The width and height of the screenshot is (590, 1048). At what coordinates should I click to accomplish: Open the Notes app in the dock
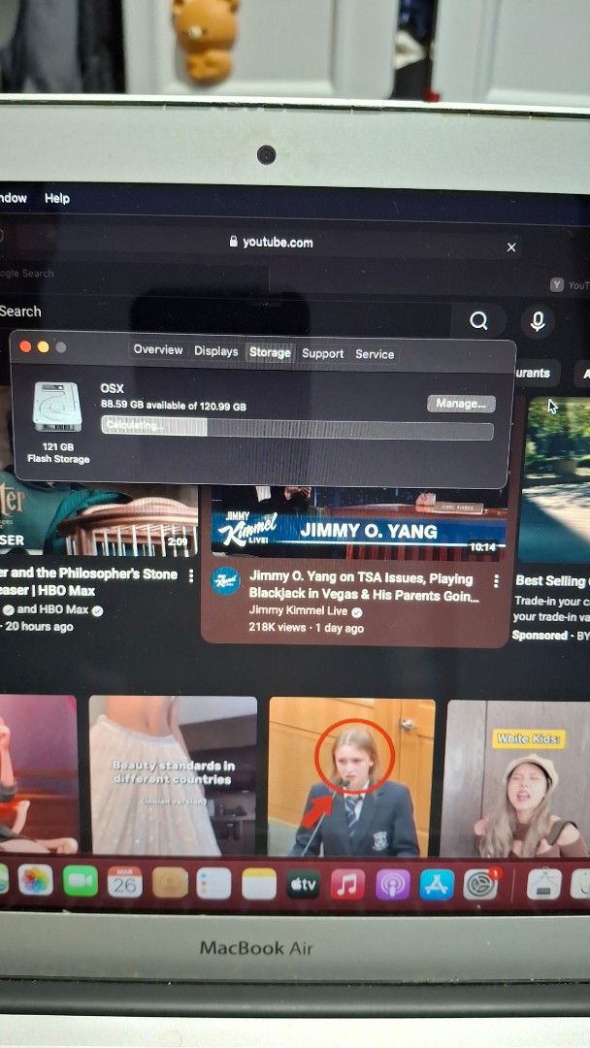coord(258,884)
